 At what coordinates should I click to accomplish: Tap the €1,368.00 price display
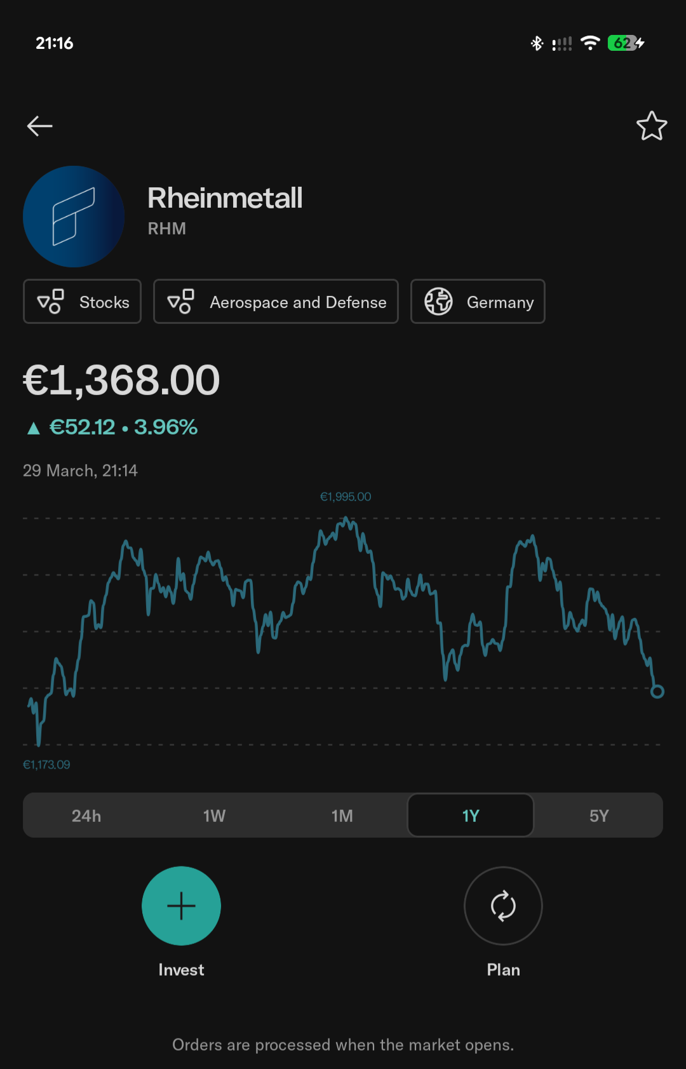coord(121,380)
